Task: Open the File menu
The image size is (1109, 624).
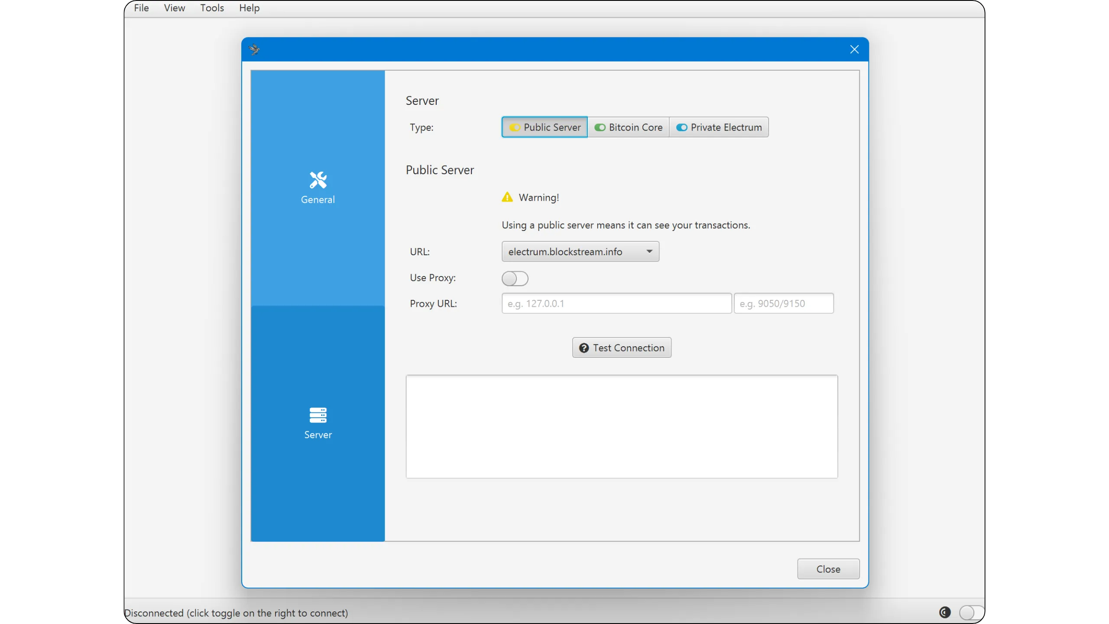Action: (141, 8)
